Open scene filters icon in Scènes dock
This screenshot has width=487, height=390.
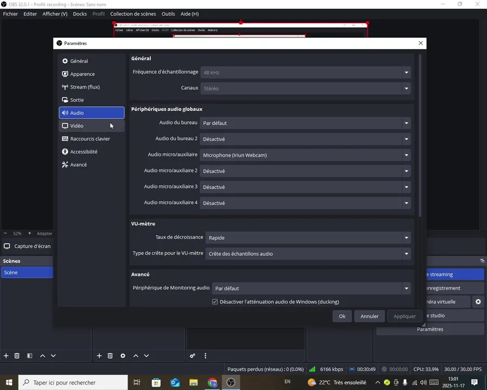pyautogui.click(x=30, y=356)
